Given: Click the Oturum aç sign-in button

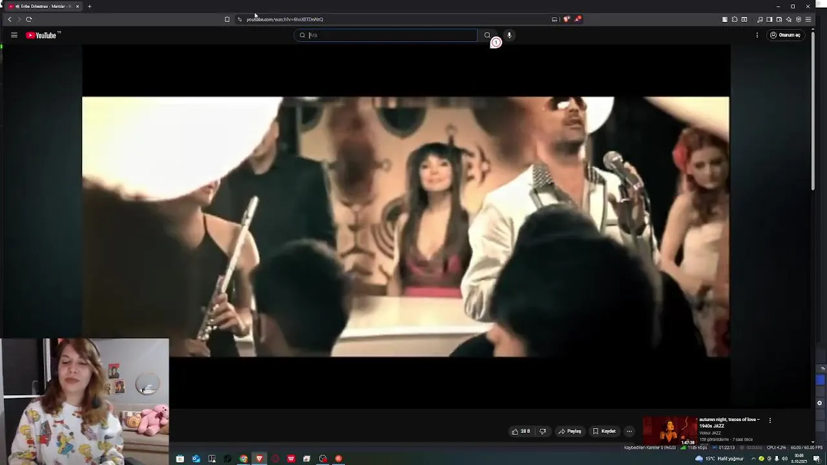Looking at the screenshot, I should coord(785,36).
